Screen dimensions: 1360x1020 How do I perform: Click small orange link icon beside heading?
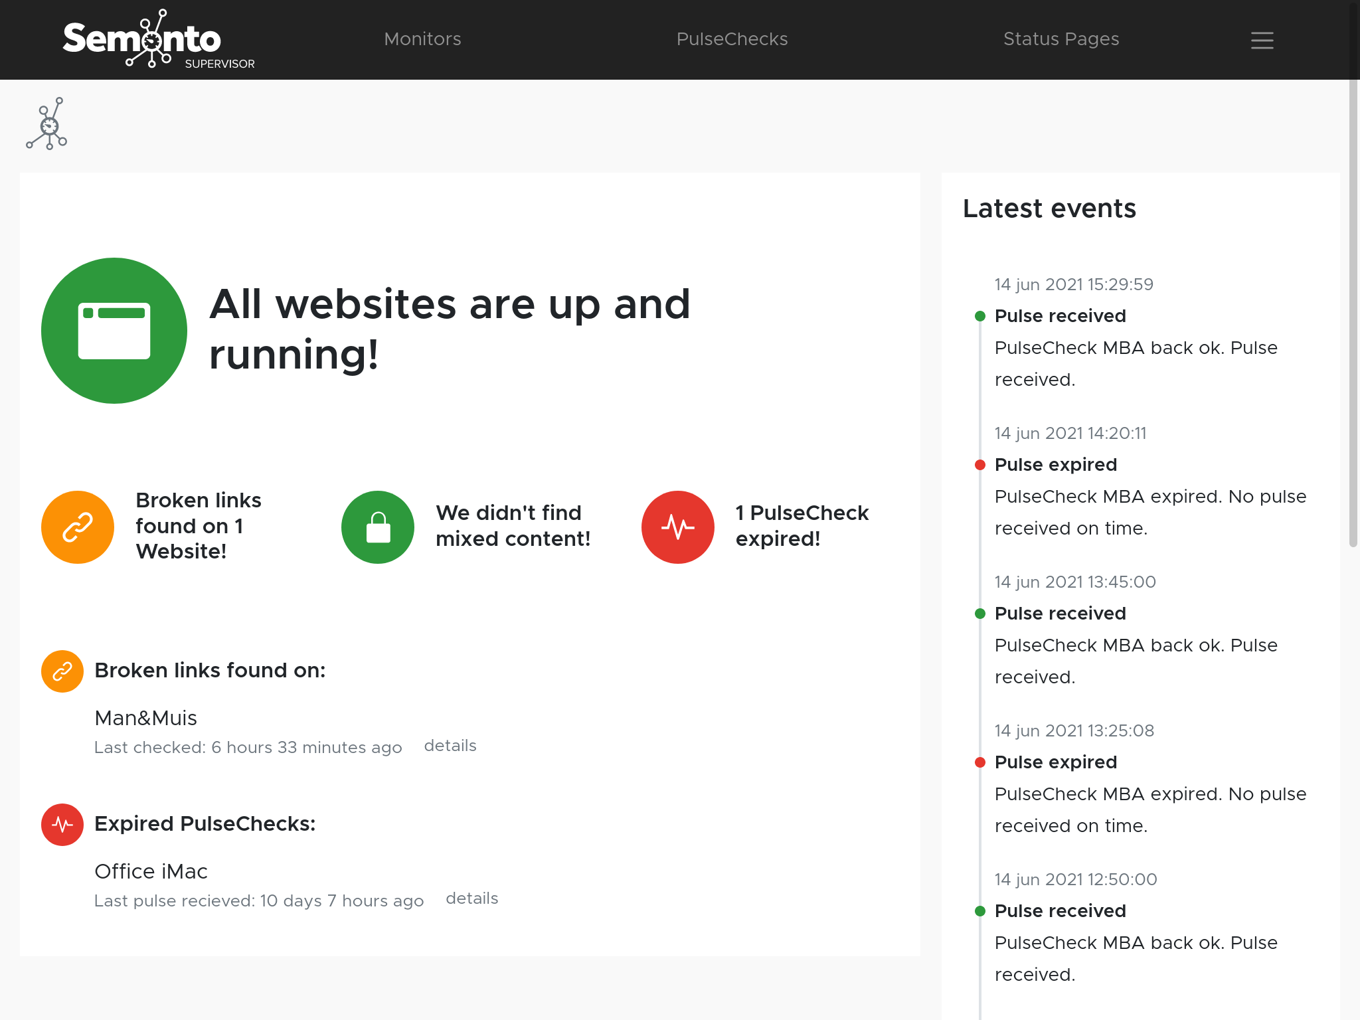(x=62, y=671)
